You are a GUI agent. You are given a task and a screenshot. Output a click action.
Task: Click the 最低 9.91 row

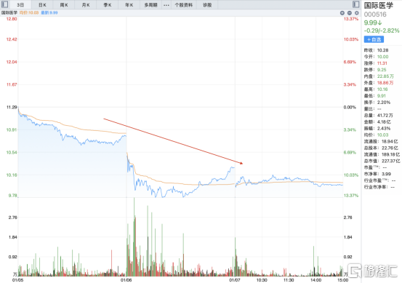(375, 96)
